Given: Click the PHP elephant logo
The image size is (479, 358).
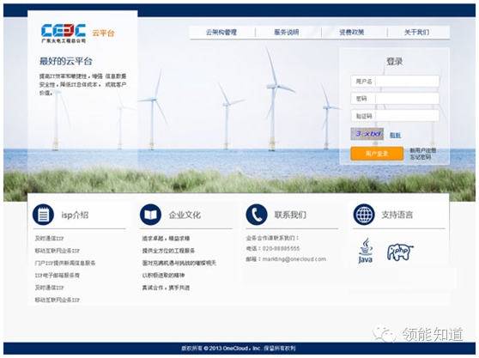Looking at the screenshot, I should tap(400, 252).
